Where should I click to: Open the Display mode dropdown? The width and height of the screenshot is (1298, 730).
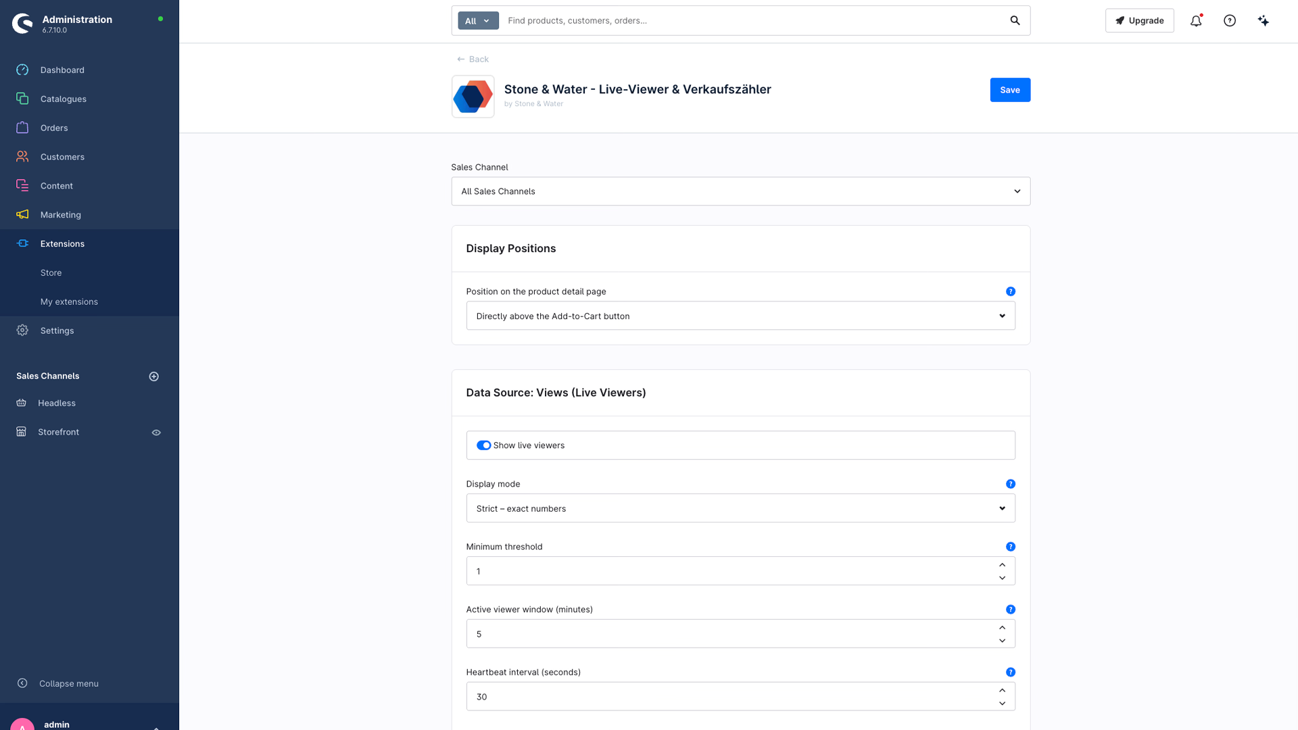740,508
